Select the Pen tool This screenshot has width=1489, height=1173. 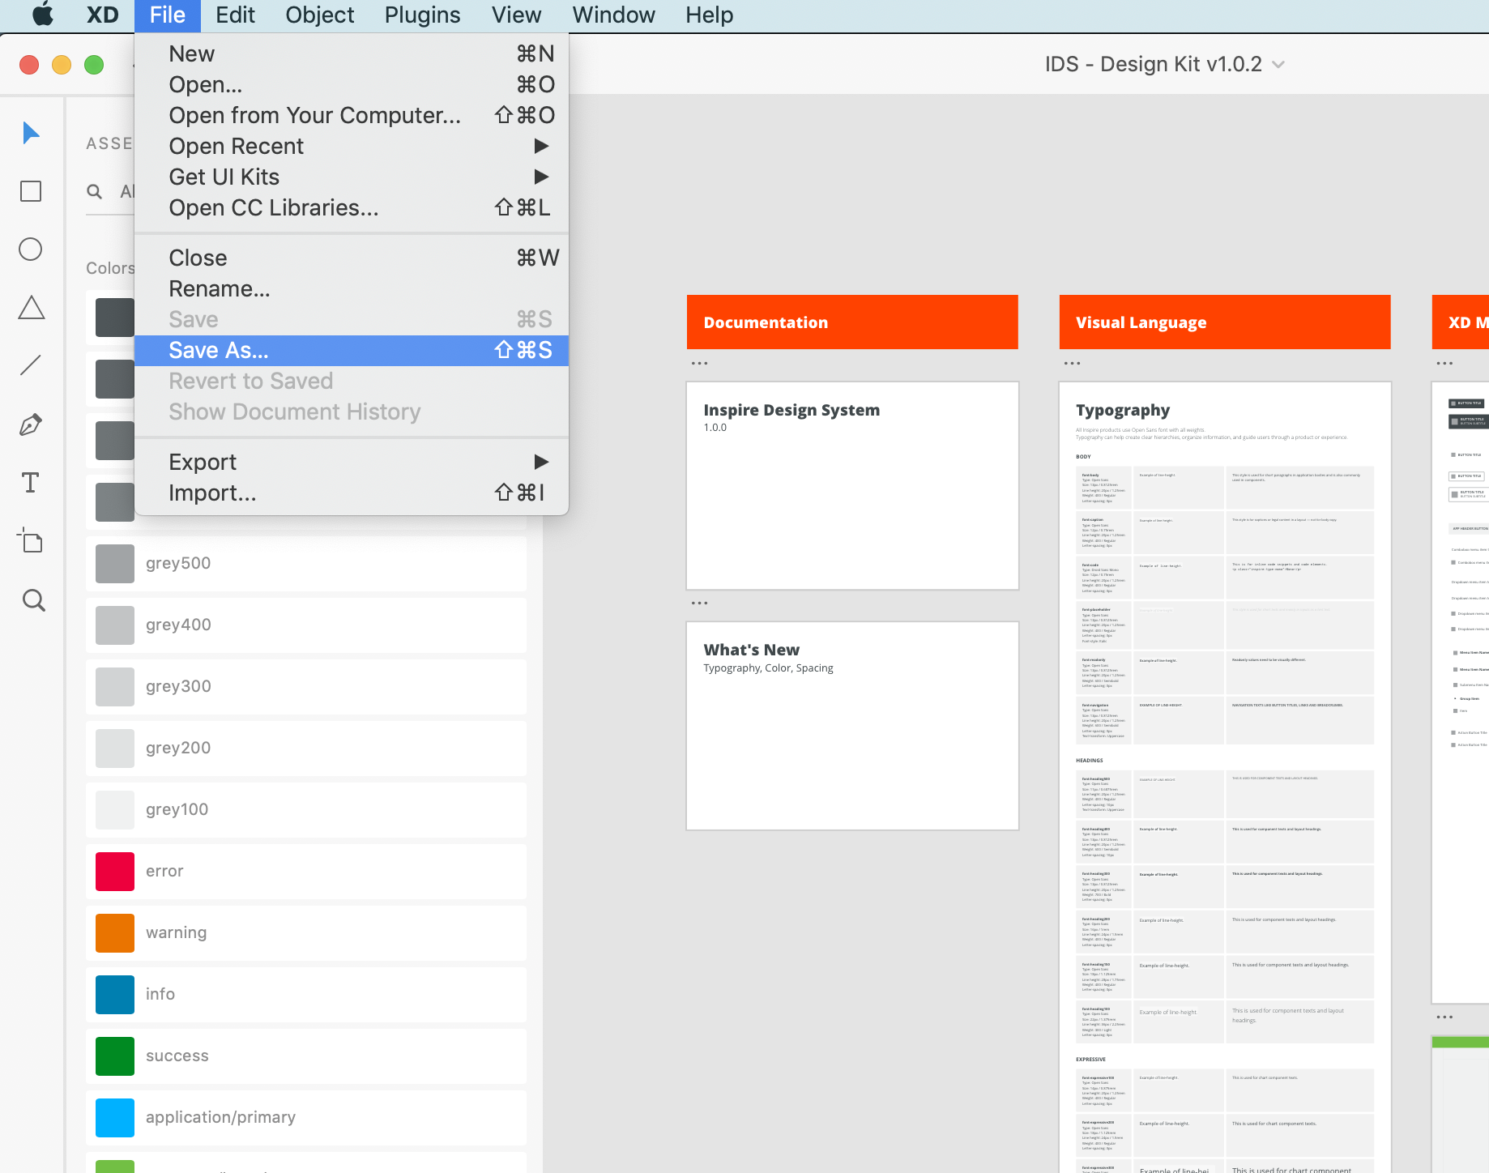coord(31,424)
